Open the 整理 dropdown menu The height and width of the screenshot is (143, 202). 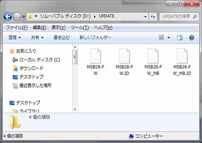point(15,37)
